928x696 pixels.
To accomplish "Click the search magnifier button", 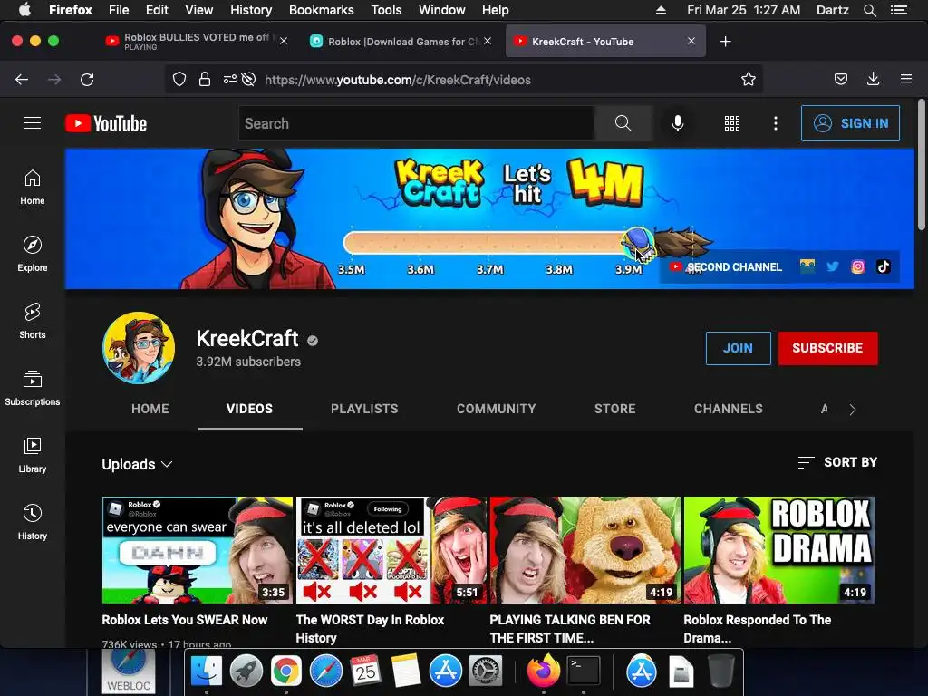I will 623,123.
